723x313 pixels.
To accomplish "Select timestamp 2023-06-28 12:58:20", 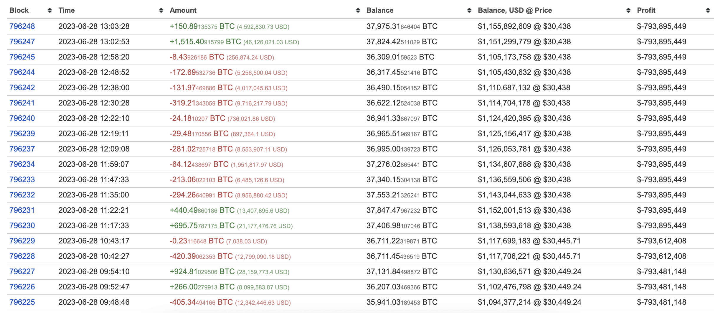I will [94, 57].
